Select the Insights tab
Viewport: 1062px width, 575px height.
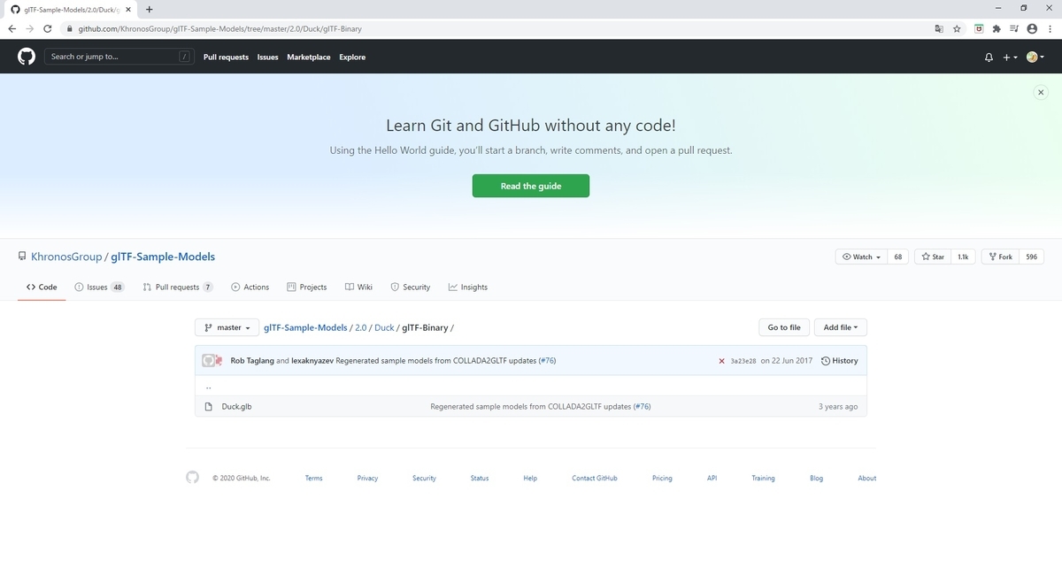pos(468,287)
